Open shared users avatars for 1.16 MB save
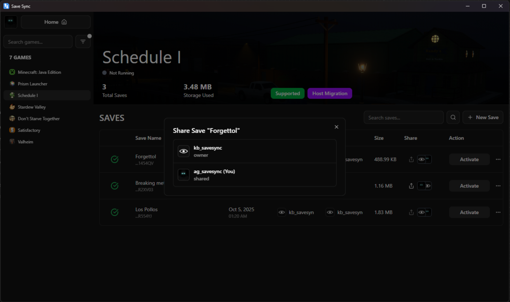The height and width of the screenshot is (302, 510). tap(424, 186)
